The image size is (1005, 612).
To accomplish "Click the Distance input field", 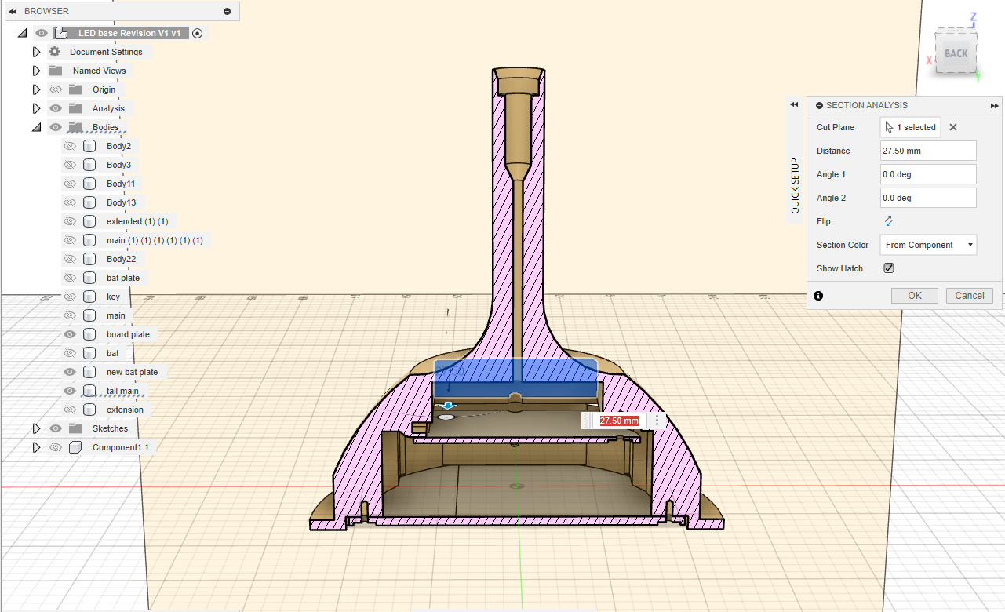I will tap(928, 151).
